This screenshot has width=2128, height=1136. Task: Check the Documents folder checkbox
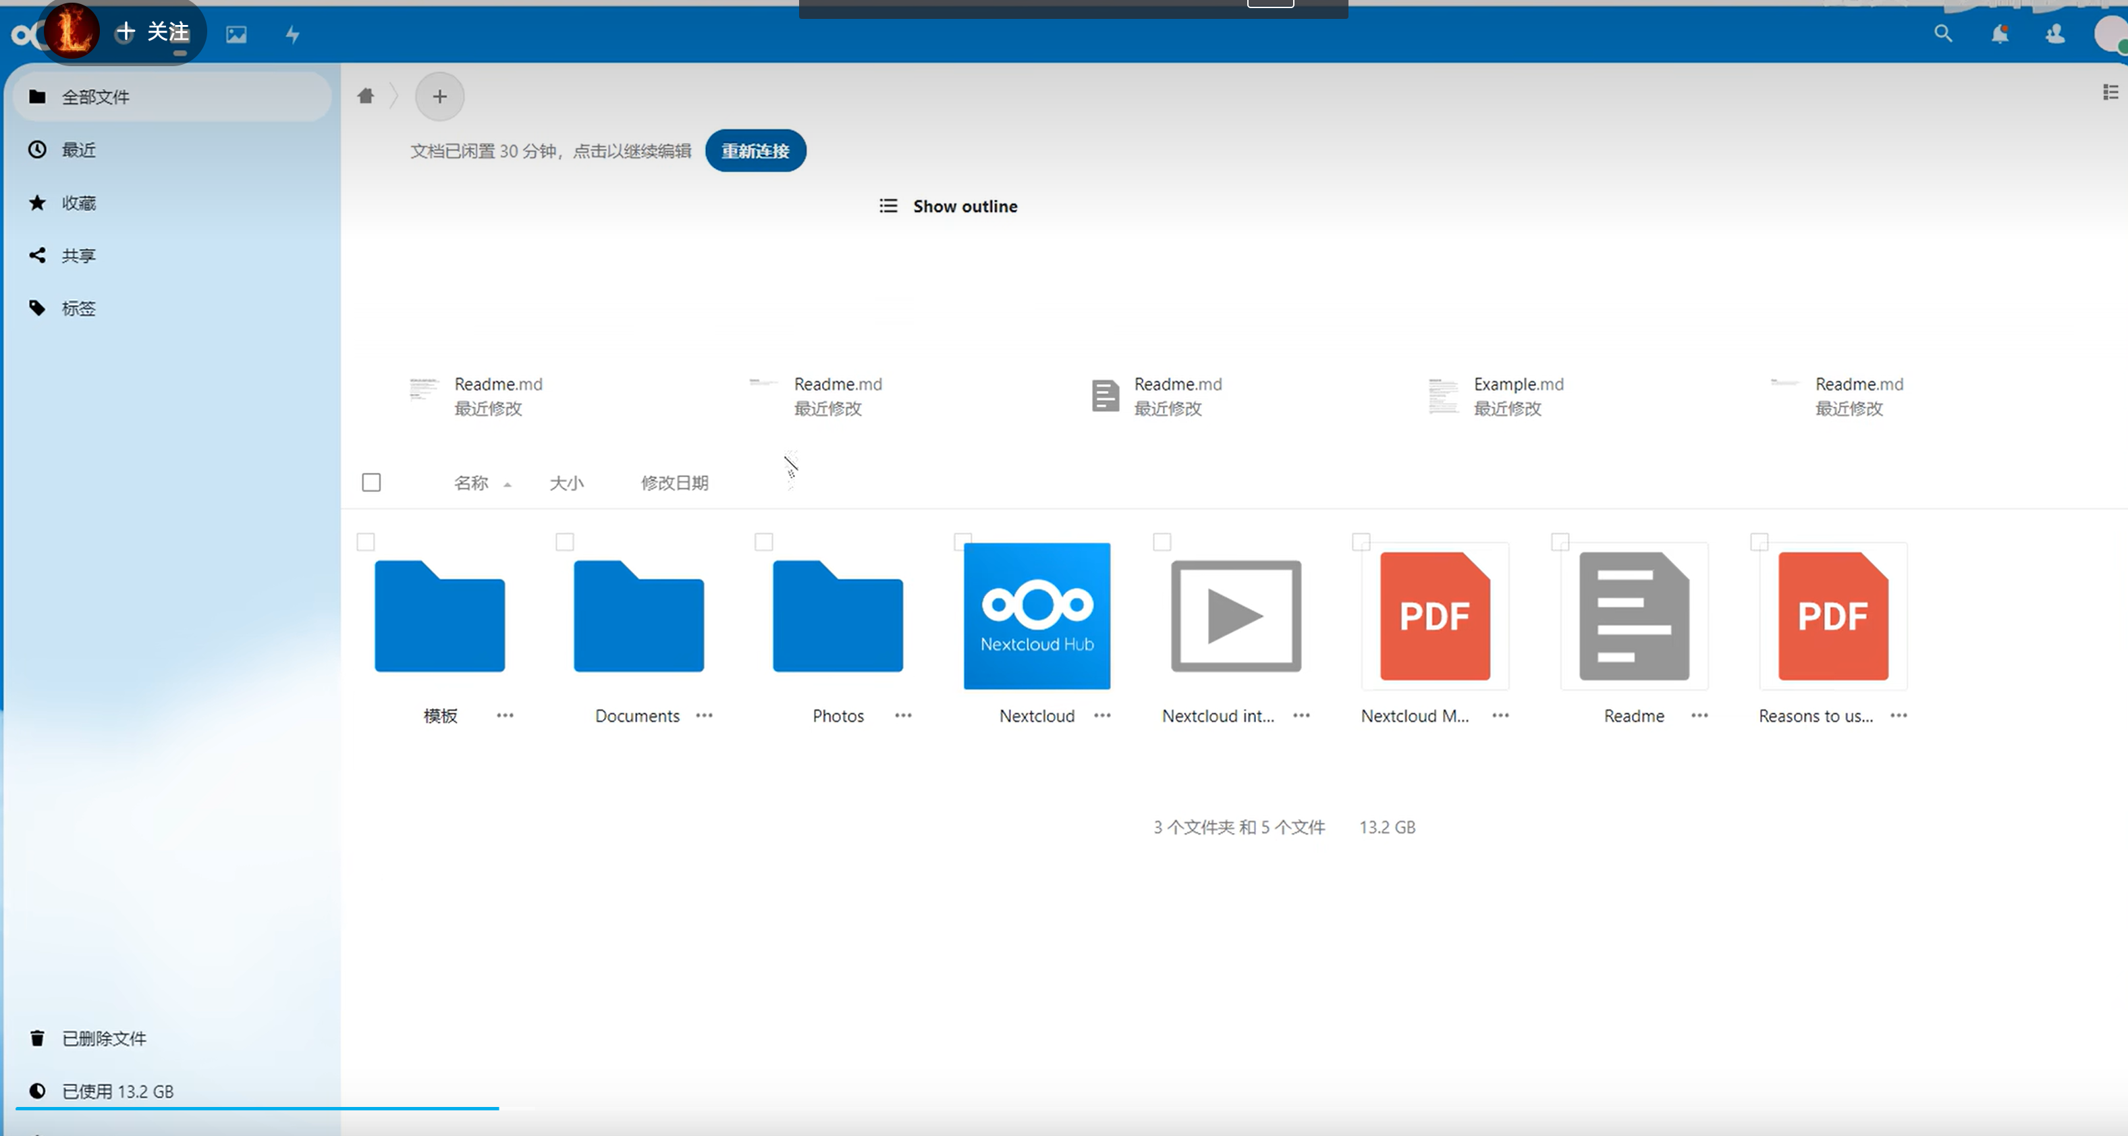[565, 542]
